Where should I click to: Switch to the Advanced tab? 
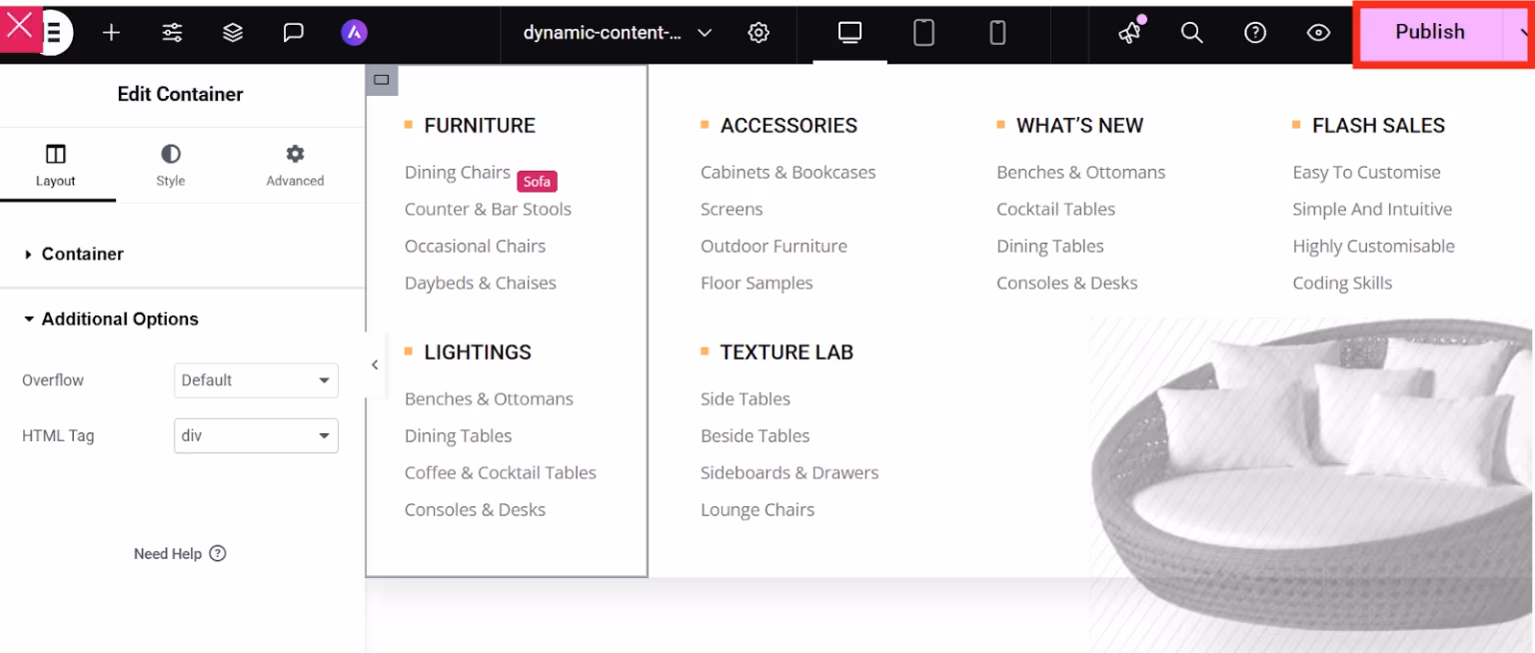(x=294, y=165)
